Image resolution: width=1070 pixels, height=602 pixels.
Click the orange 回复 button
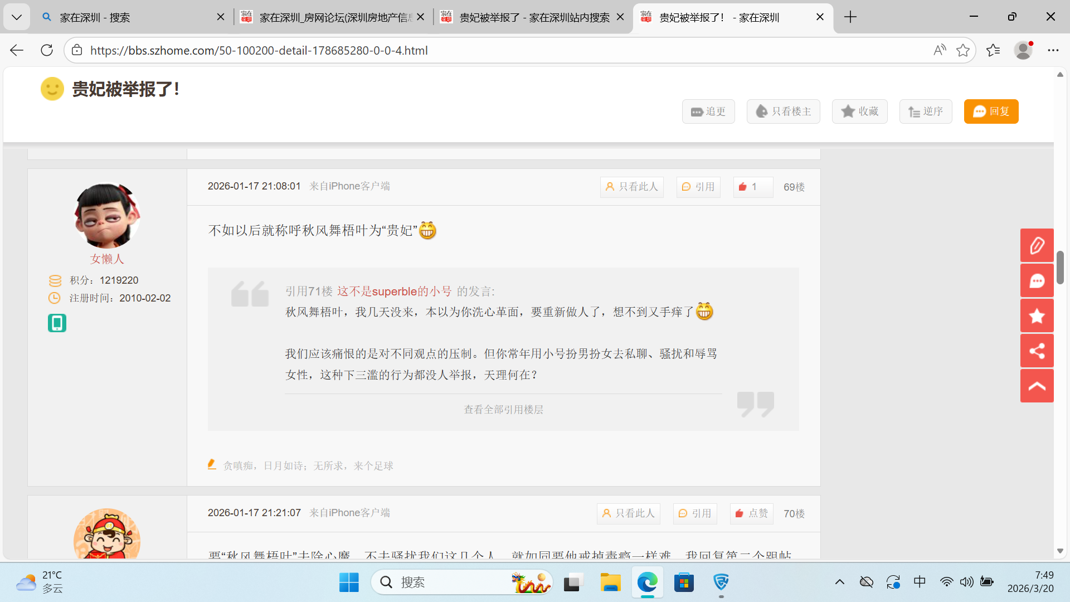coord(991,111)
